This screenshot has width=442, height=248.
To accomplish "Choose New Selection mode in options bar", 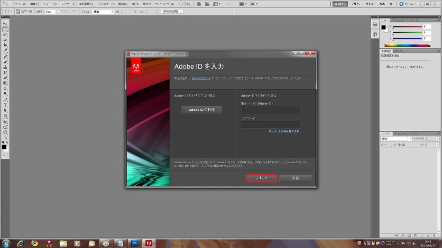I will [18, 12].
